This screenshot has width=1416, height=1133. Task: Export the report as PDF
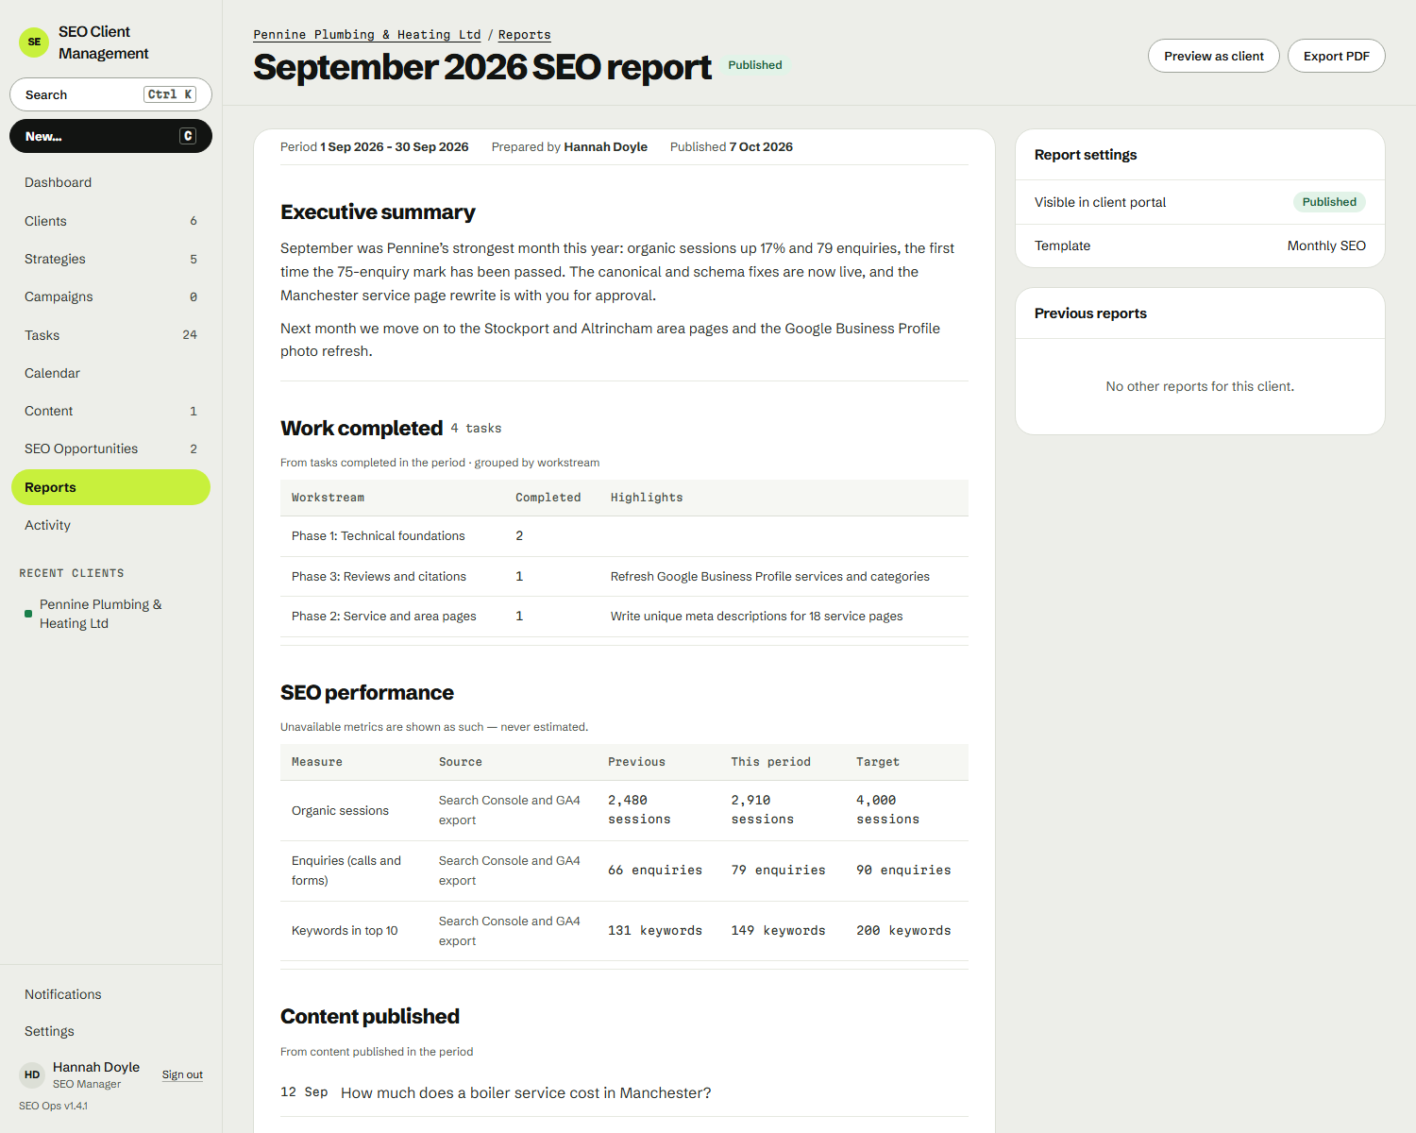[x=1337, y=56]
